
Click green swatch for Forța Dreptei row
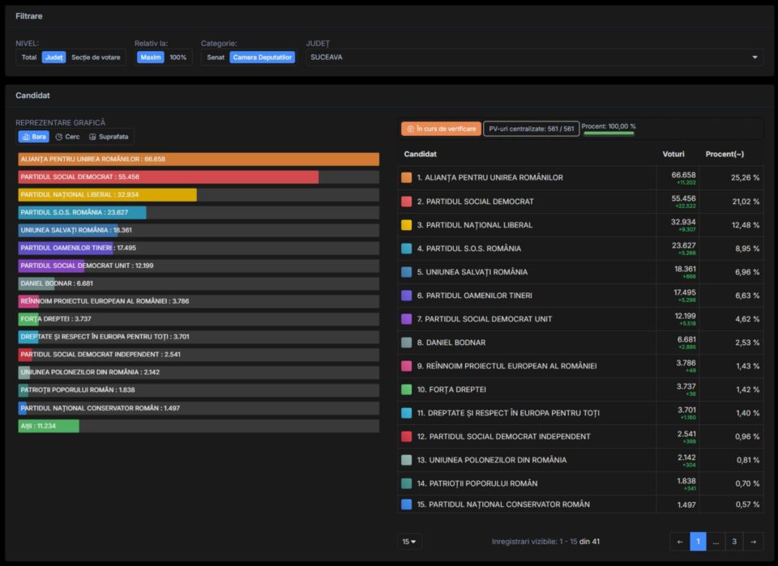pyautogui.click(x=406, y=389)
